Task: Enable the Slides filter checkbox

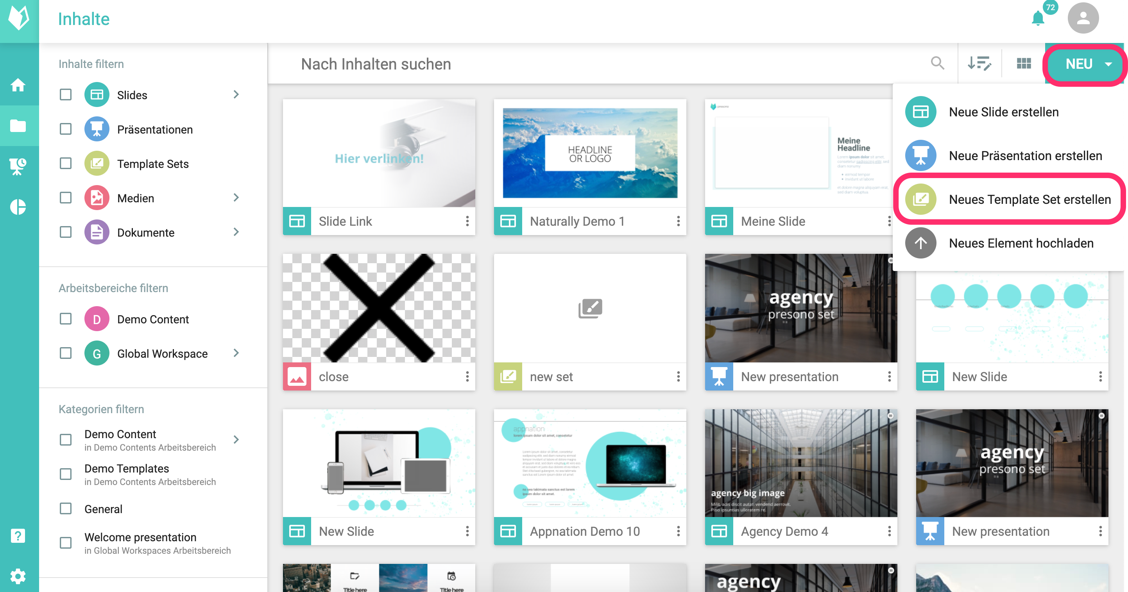Action: point(65,94)
